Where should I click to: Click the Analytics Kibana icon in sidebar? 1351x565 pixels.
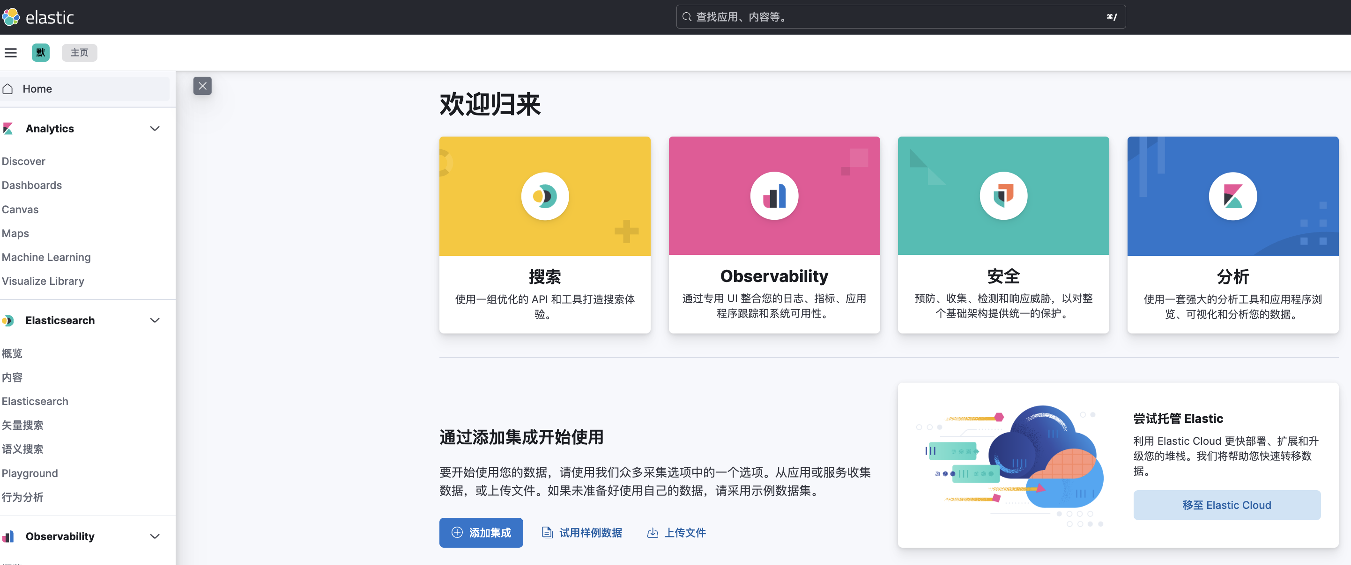[x=8, y=128]
